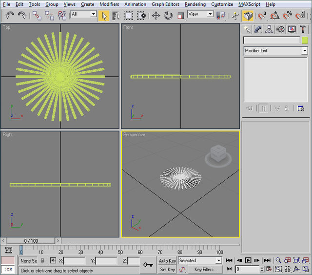Open the Utilities hammer panel
312x275 pixels.
[x=303, y=29]
